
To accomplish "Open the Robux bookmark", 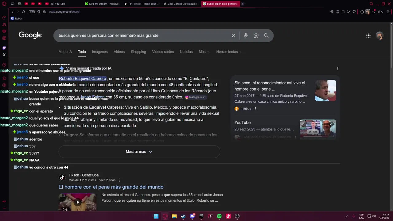I will (17, 18).
